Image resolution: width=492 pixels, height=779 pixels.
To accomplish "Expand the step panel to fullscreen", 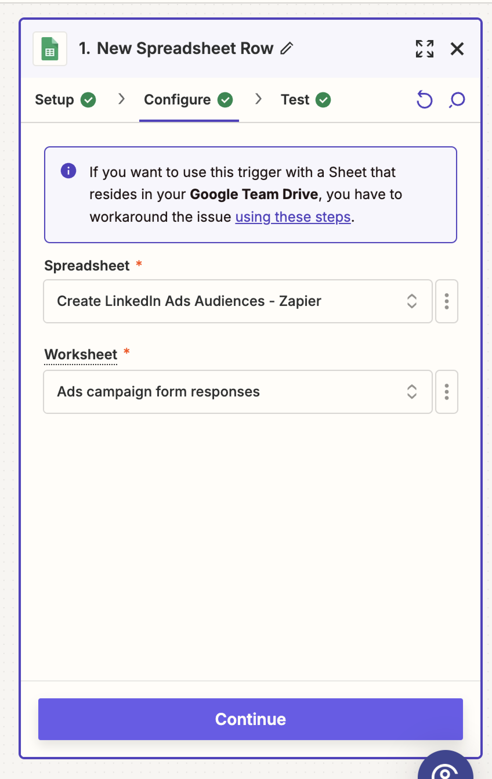I will tap(424, 49).
